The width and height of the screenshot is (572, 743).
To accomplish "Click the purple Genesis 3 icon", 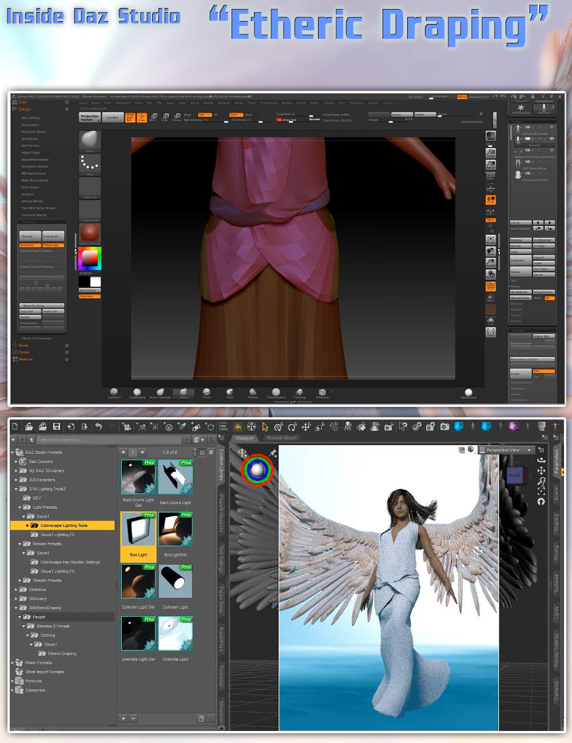I will click(514, 426).
